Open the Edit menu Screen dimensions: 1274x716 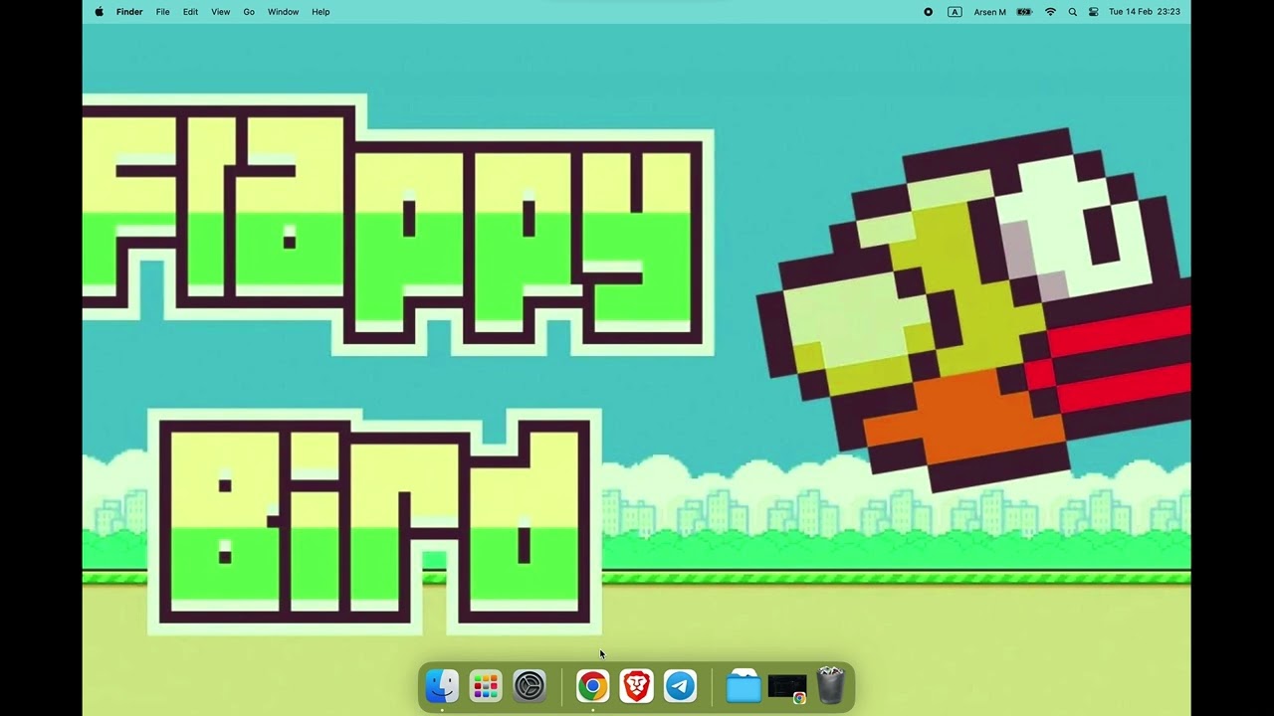point(190,12)
